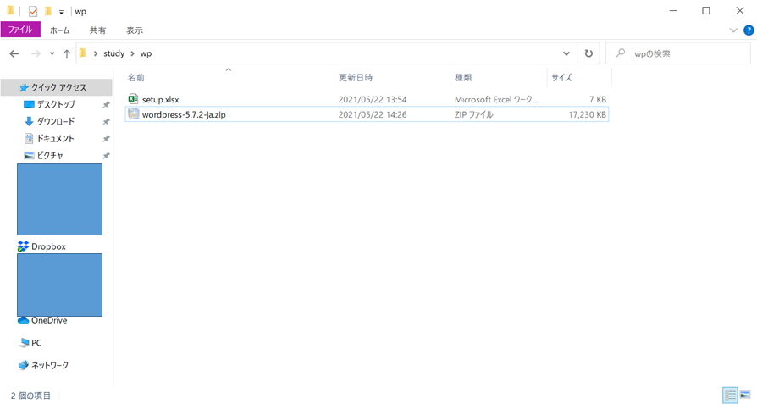This screenshot has width=757, height=404.
Task: Select PC in the navigation pane
Action: (36, 343)
